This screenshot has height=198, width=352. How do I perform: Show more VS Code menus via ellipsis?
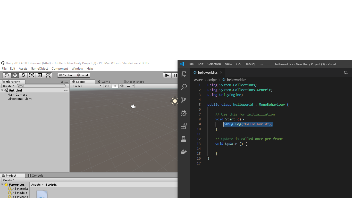261,64
